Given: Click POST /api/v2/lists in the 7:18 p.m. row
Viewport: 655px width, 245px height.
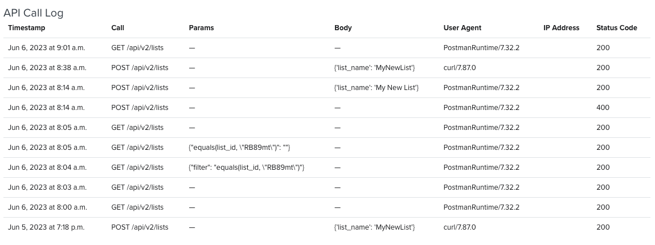Looking at the screenshot, I should [140, 227].
